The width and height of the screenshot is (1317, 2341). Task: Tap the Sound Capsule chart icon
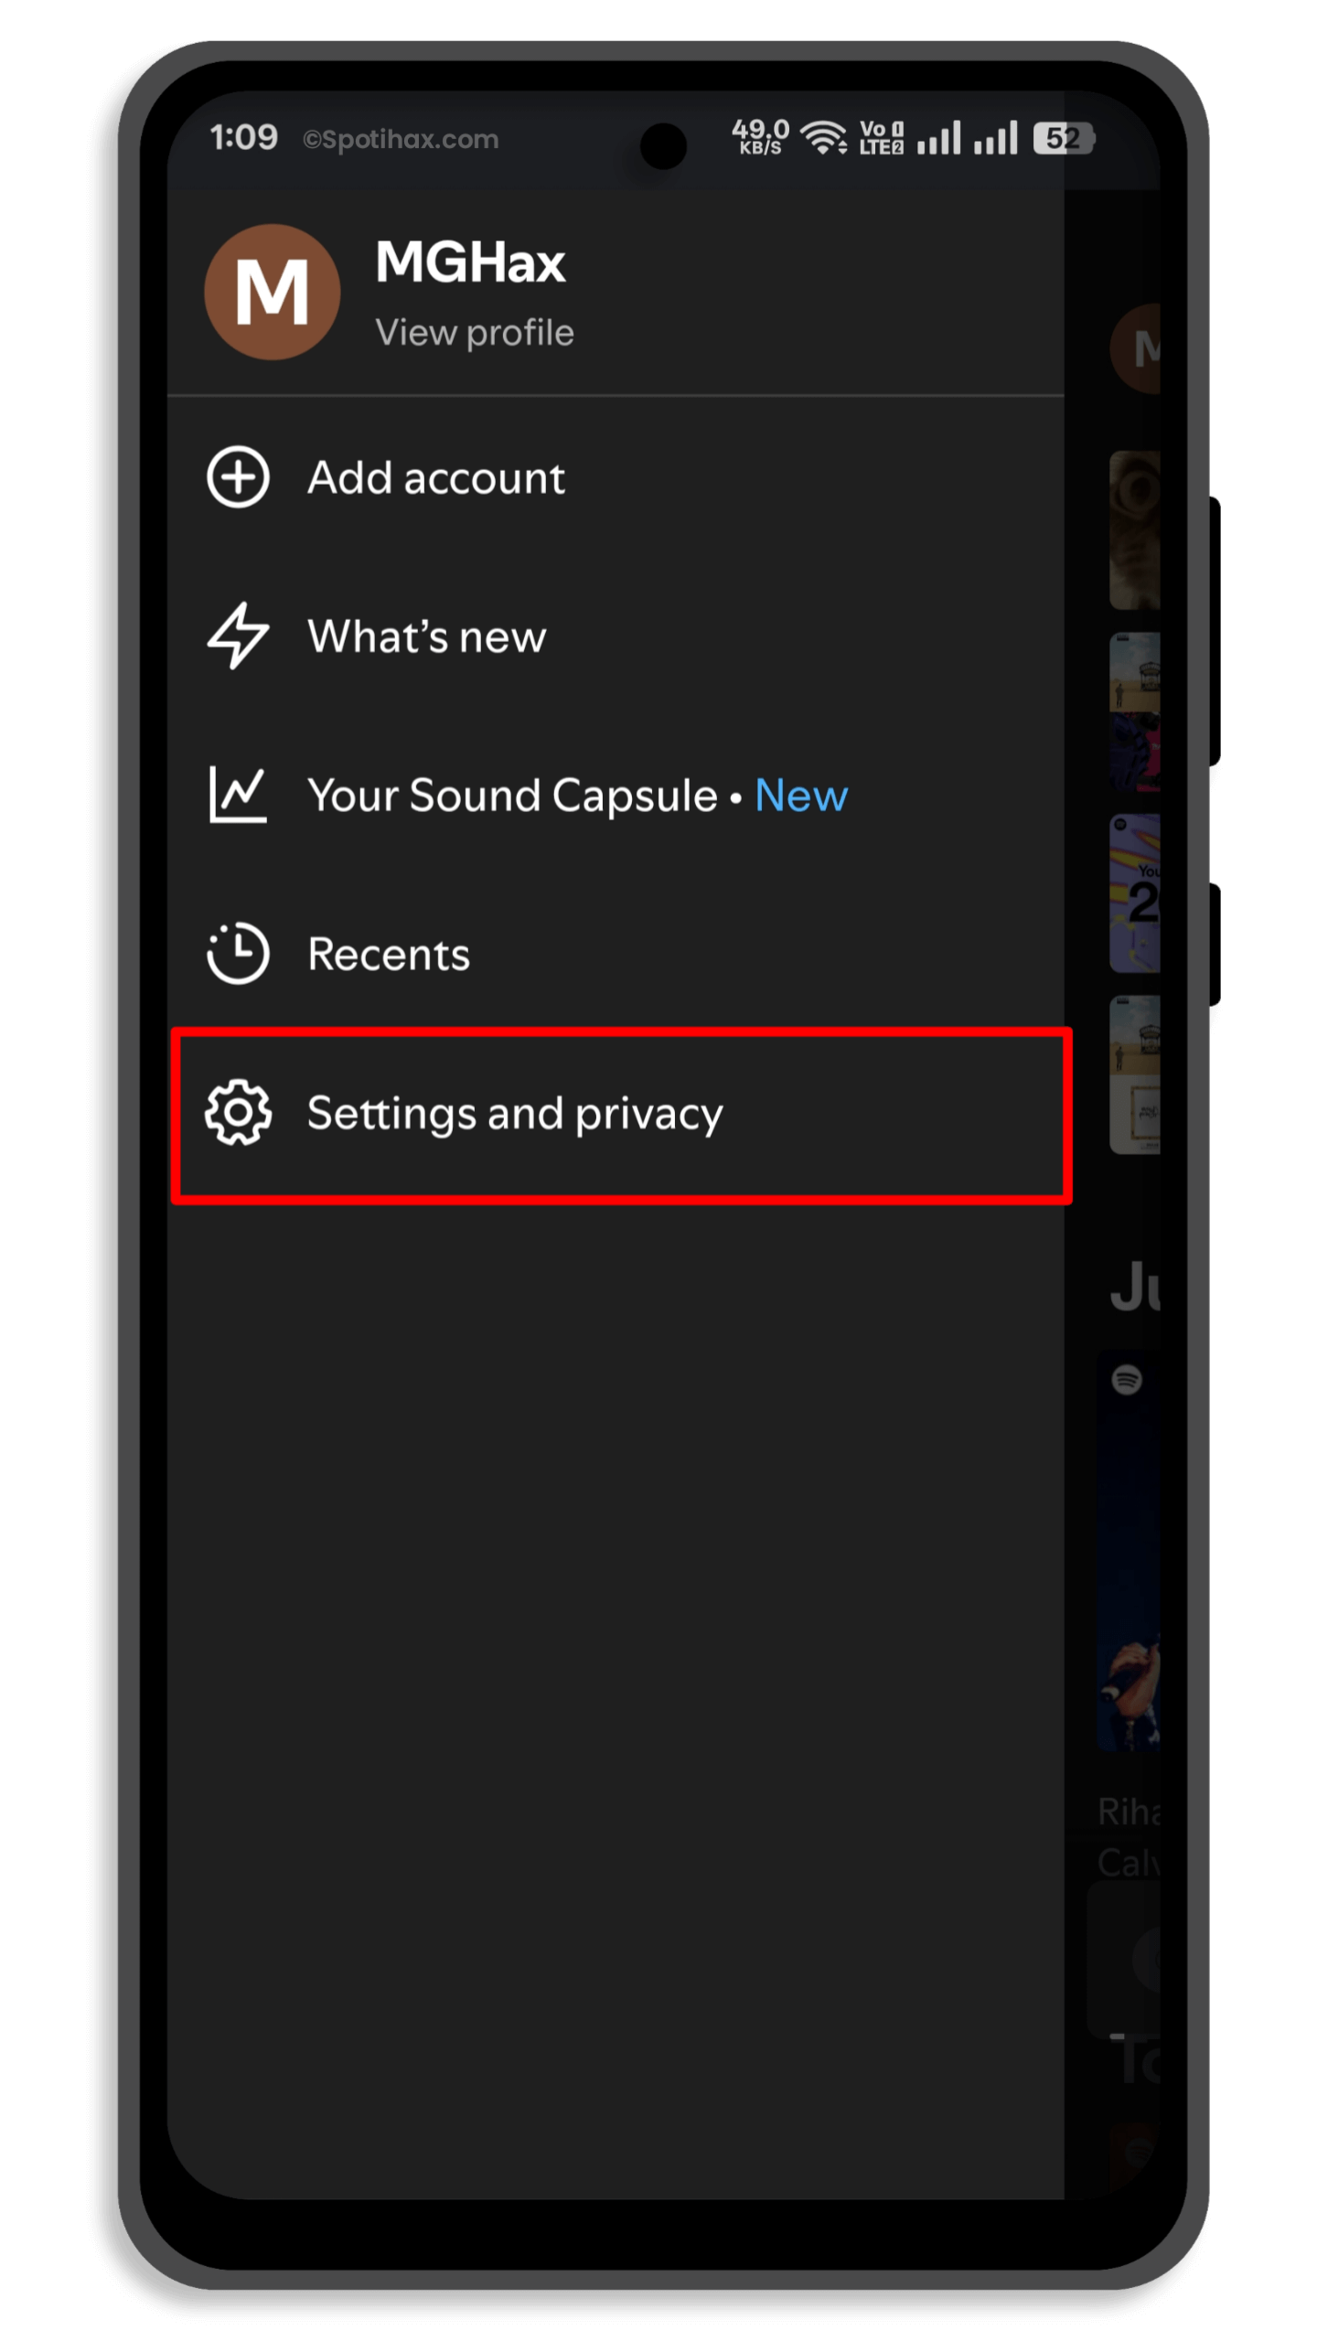(238, 794)
